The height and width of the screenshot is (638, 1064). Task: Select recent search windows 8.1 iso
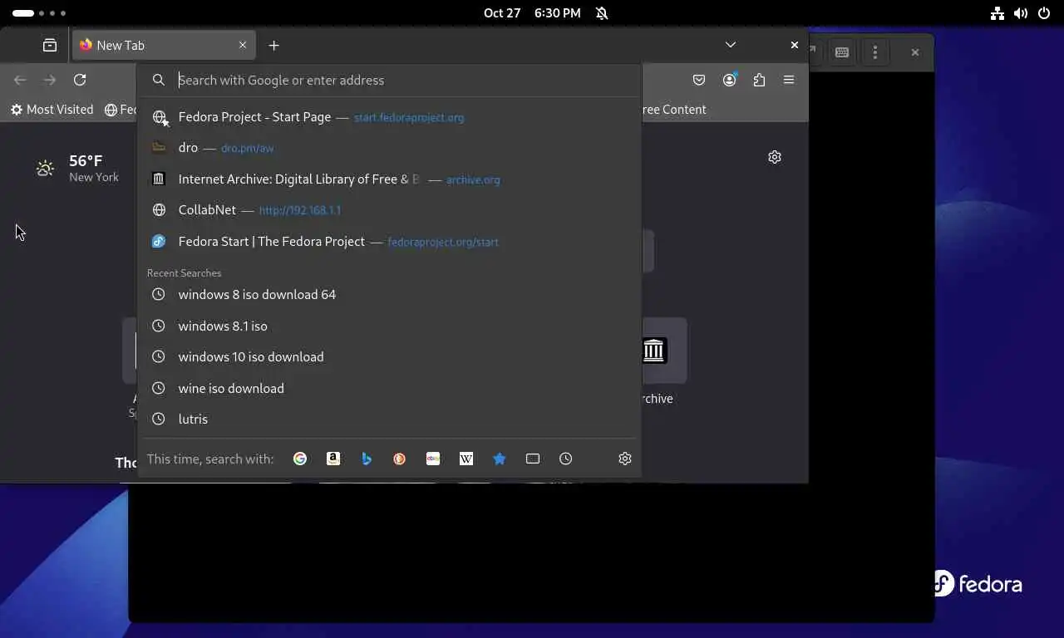click(389, 326)
